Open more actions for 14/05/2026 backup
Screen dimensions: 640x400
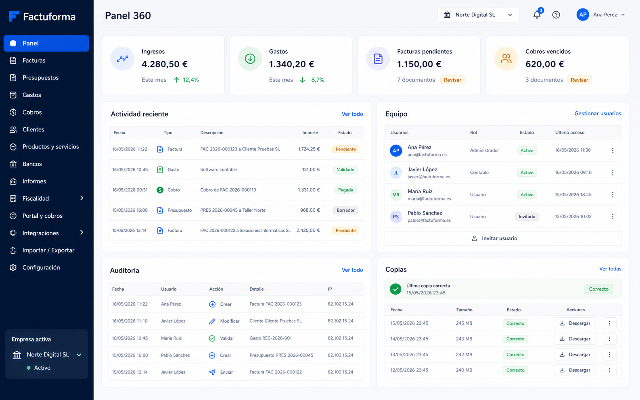click(609, 339)
